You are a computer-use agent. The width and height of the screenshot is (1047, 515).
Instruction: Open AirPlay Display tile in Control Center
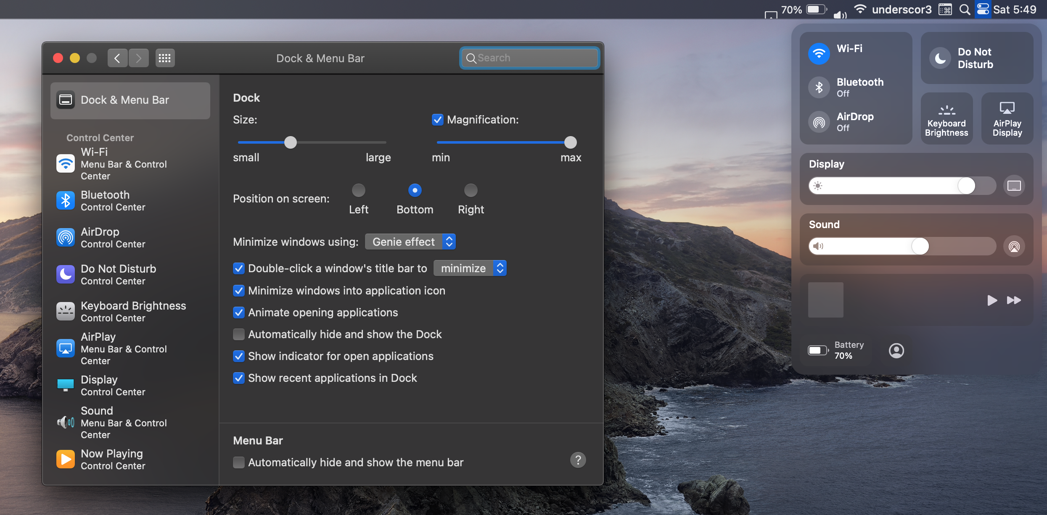point(1007,119)
